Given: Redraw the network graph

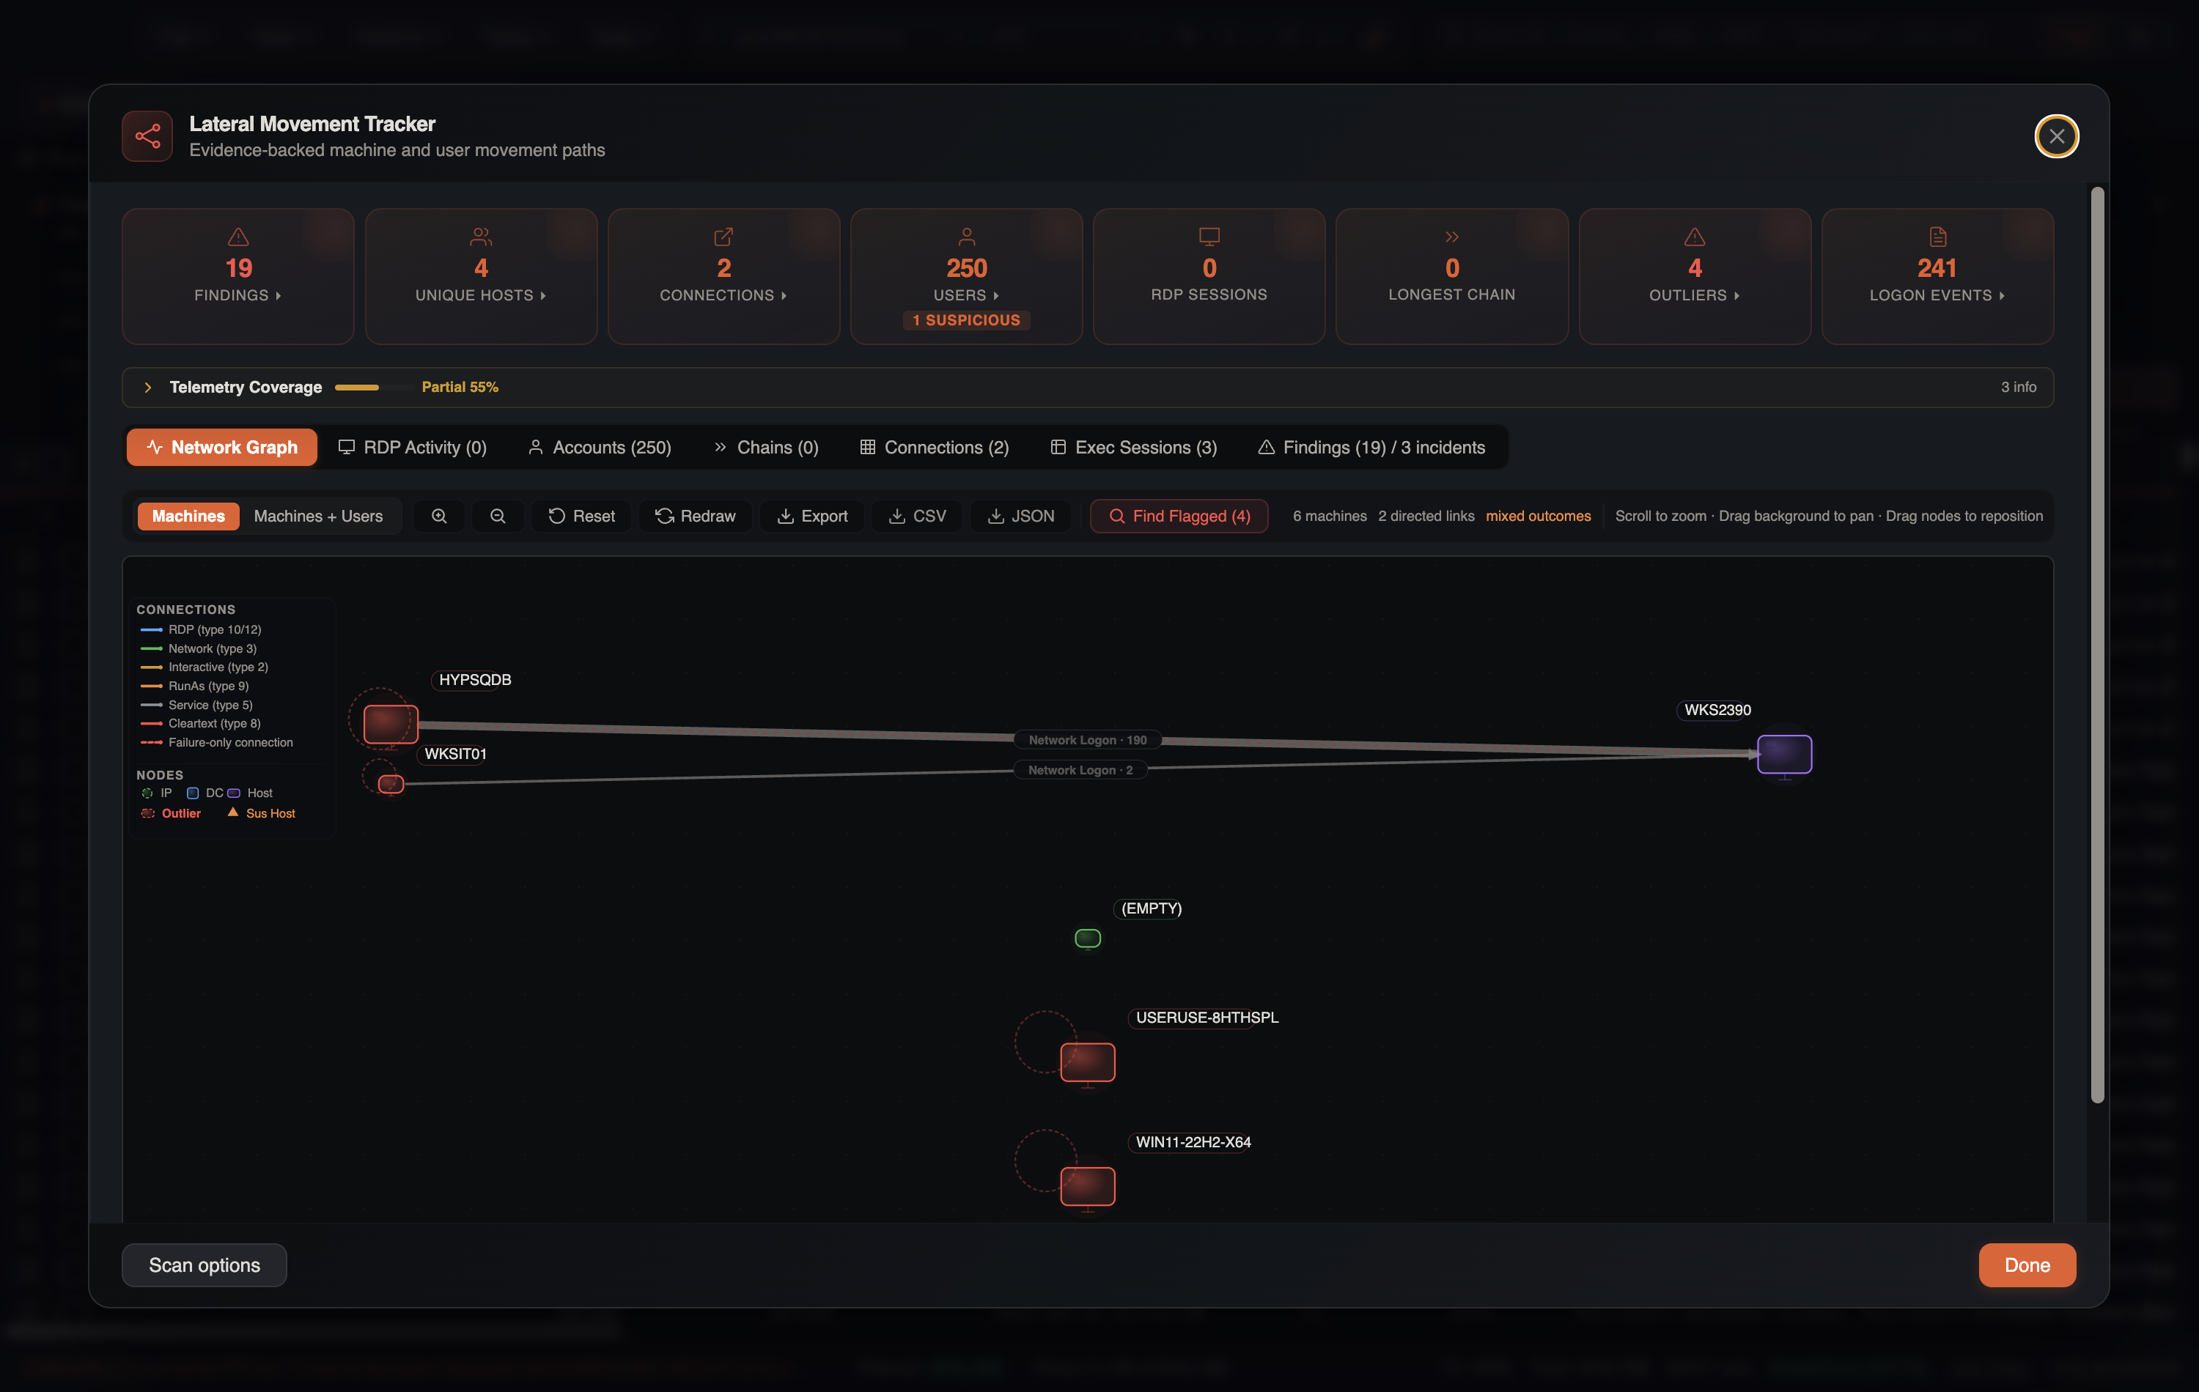Looking at the screenshot, I should (695, 516).
